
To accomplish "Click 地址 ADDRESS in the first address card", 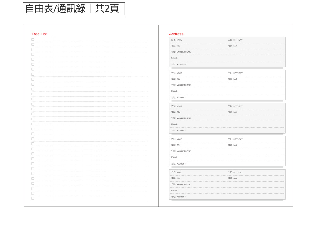I will [x=178, y=64].
